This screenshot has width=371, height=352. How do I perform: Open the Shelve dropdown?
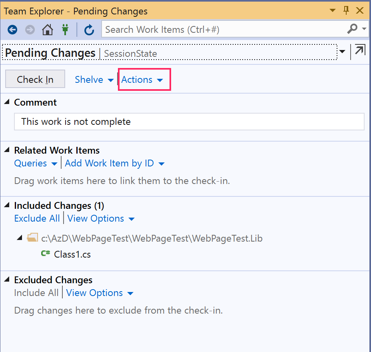[x=94, y=79]
